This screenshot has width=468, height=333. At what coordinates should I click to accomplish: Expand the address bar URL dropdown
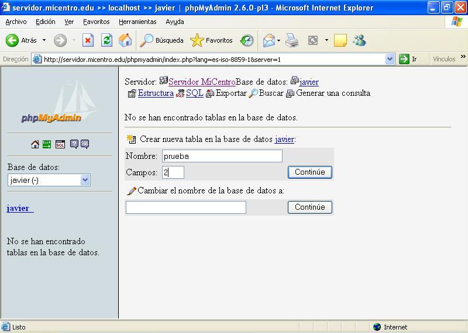(390, 59)
